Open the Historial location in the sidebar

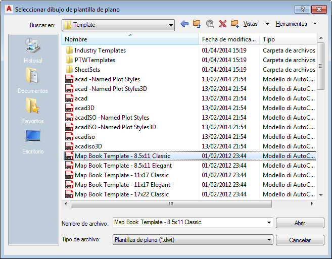click(x=33, y=50)
